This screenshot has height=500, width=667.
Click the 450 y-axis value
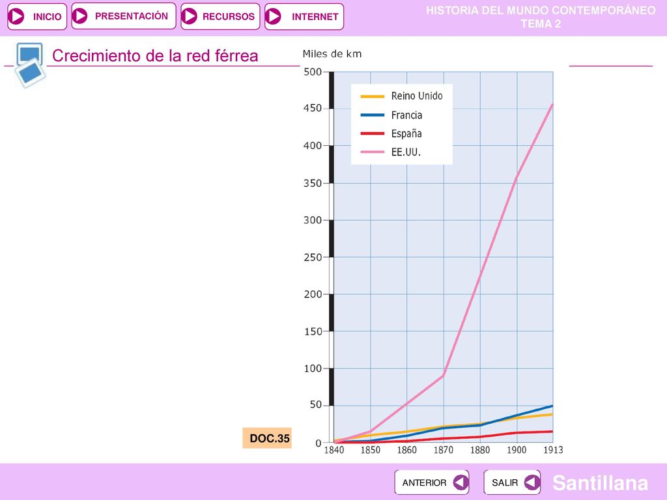(x=313, y=109)
